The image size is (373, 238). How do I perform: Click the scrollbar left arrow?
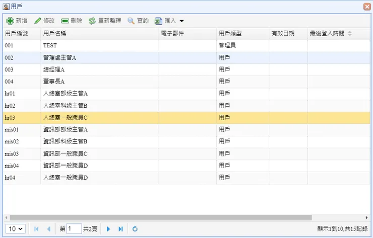pyautogui.click(x=6, y=217)
